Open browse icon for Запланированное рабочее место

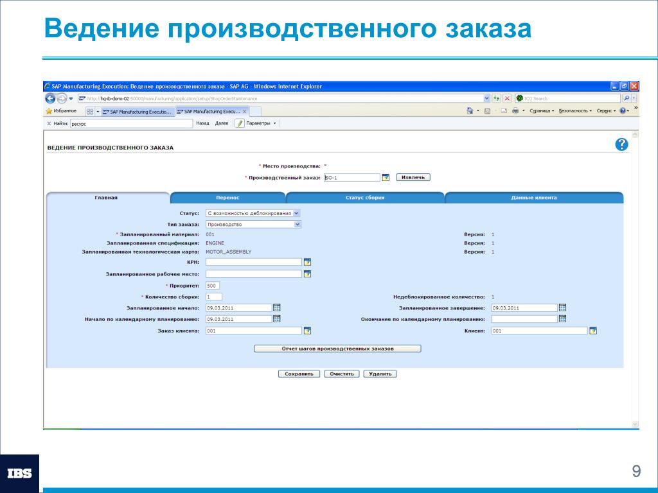click(x=307, y=273)
